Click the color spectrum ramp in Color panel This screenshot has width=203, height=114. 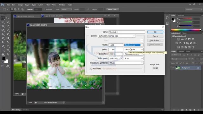pos(186,30)
